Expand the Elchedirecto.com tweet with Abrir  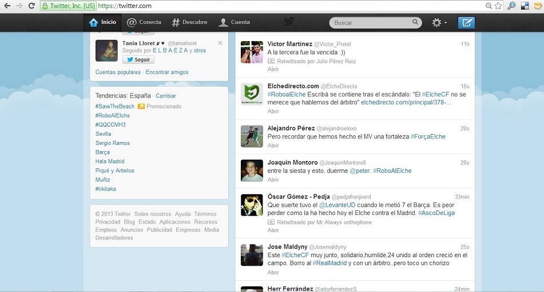tap(273, 111)
